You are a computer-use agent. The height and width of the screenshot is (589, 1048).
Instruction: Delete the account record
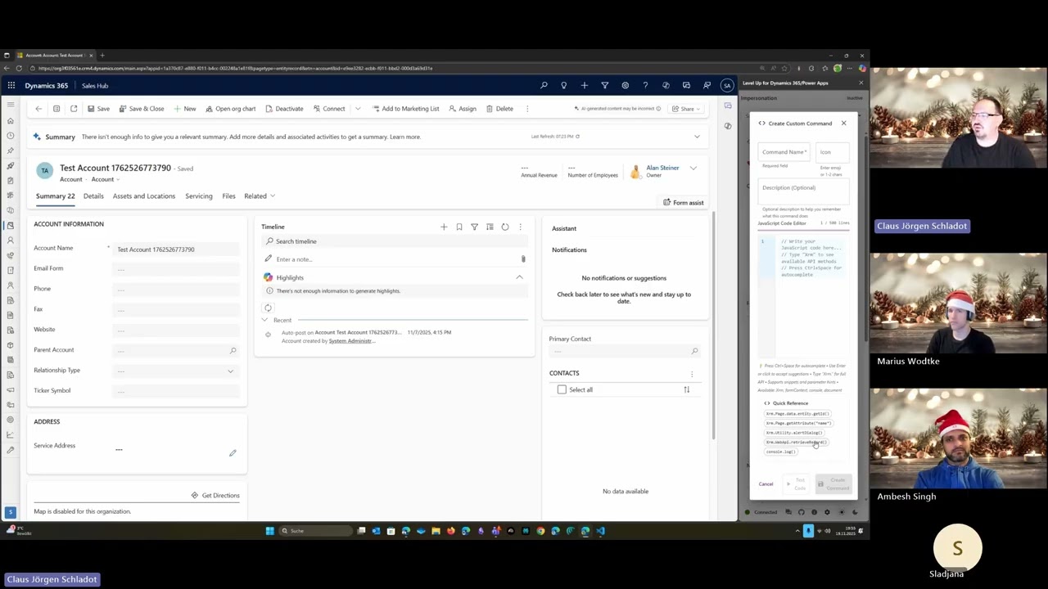click(x=499, y=109)
